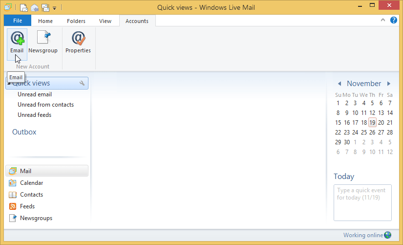Viewport: 403px width, 245px height.
Task: Minimize the Windows Live Mail window
Action: (x=360, y=6)
